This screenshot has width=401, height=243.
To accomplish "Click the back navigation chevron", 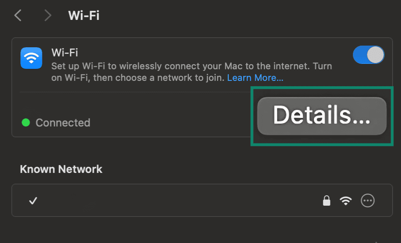I will point(18,15).
